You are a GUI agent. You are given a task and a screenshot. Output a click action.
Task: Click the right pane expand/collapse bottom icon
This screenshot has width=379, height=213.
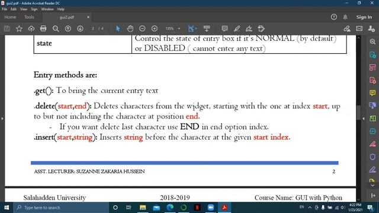[372, 195]
